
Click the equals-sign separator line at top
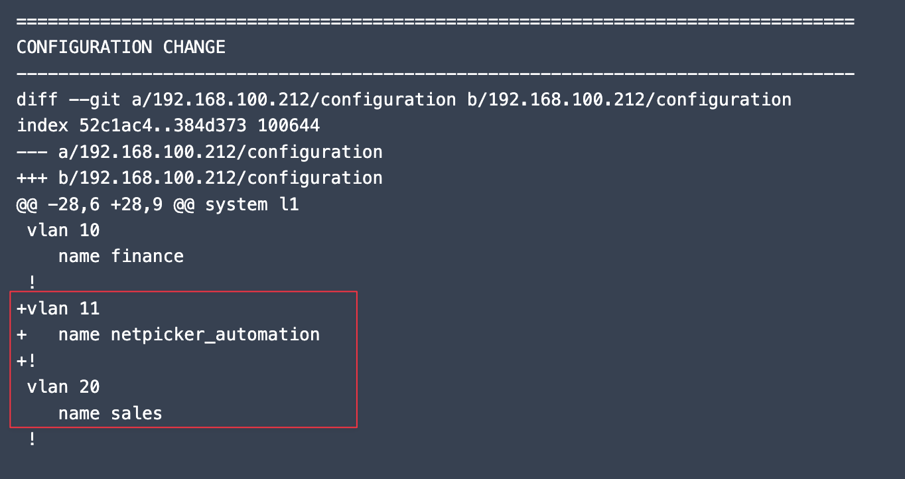pyautogui.click(x=435, y=22)
